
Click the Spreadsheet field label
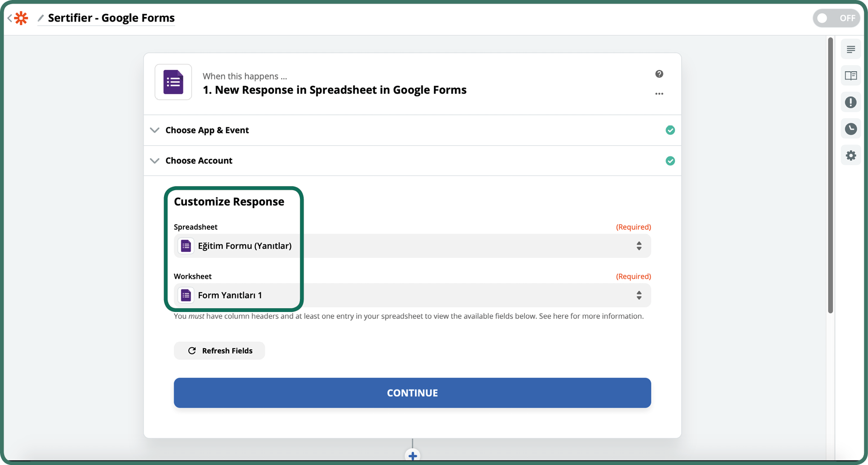point(196,227)
